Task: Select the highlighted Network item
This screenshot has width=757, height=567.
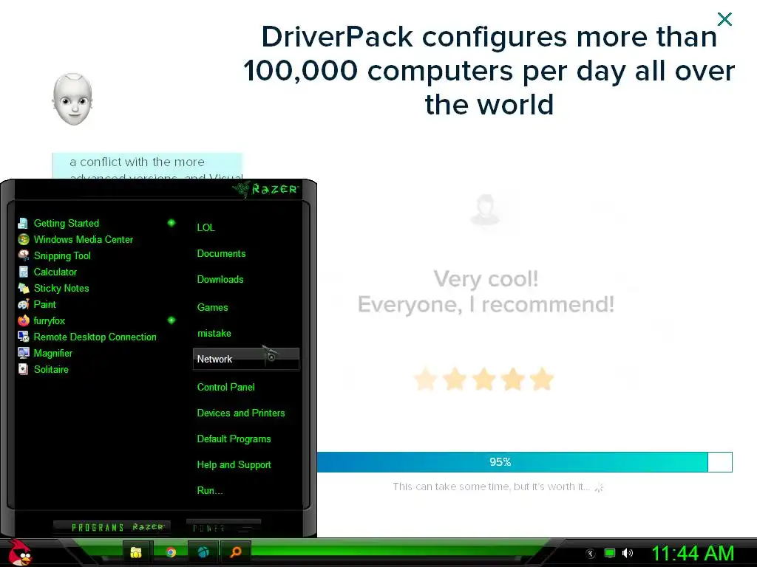Action: pos(245,360)
